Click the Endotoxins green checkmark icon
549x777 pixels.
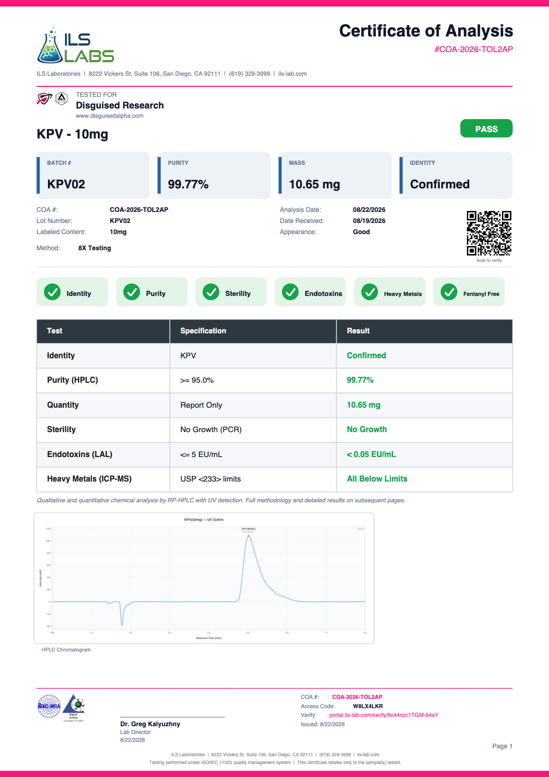[x=290, y=292]
